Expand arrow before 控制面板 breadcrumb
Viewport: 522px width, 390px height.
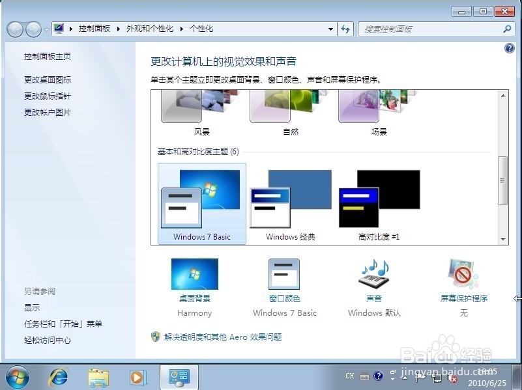[71, 29]
